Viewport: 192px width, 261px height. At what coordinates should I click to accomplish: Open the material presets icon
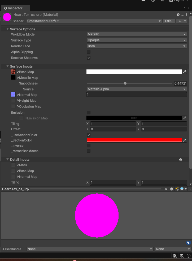click(x=182, y=15)
